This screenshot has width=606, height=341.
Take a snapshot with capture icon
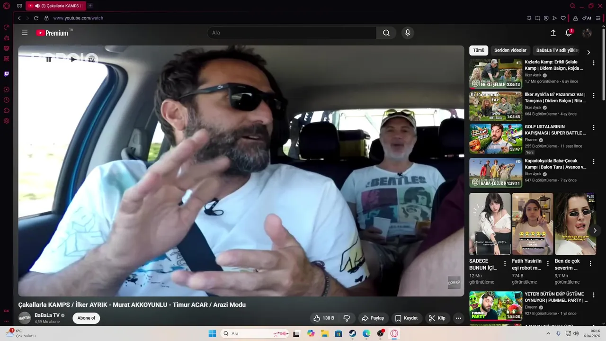coord(537,18)
